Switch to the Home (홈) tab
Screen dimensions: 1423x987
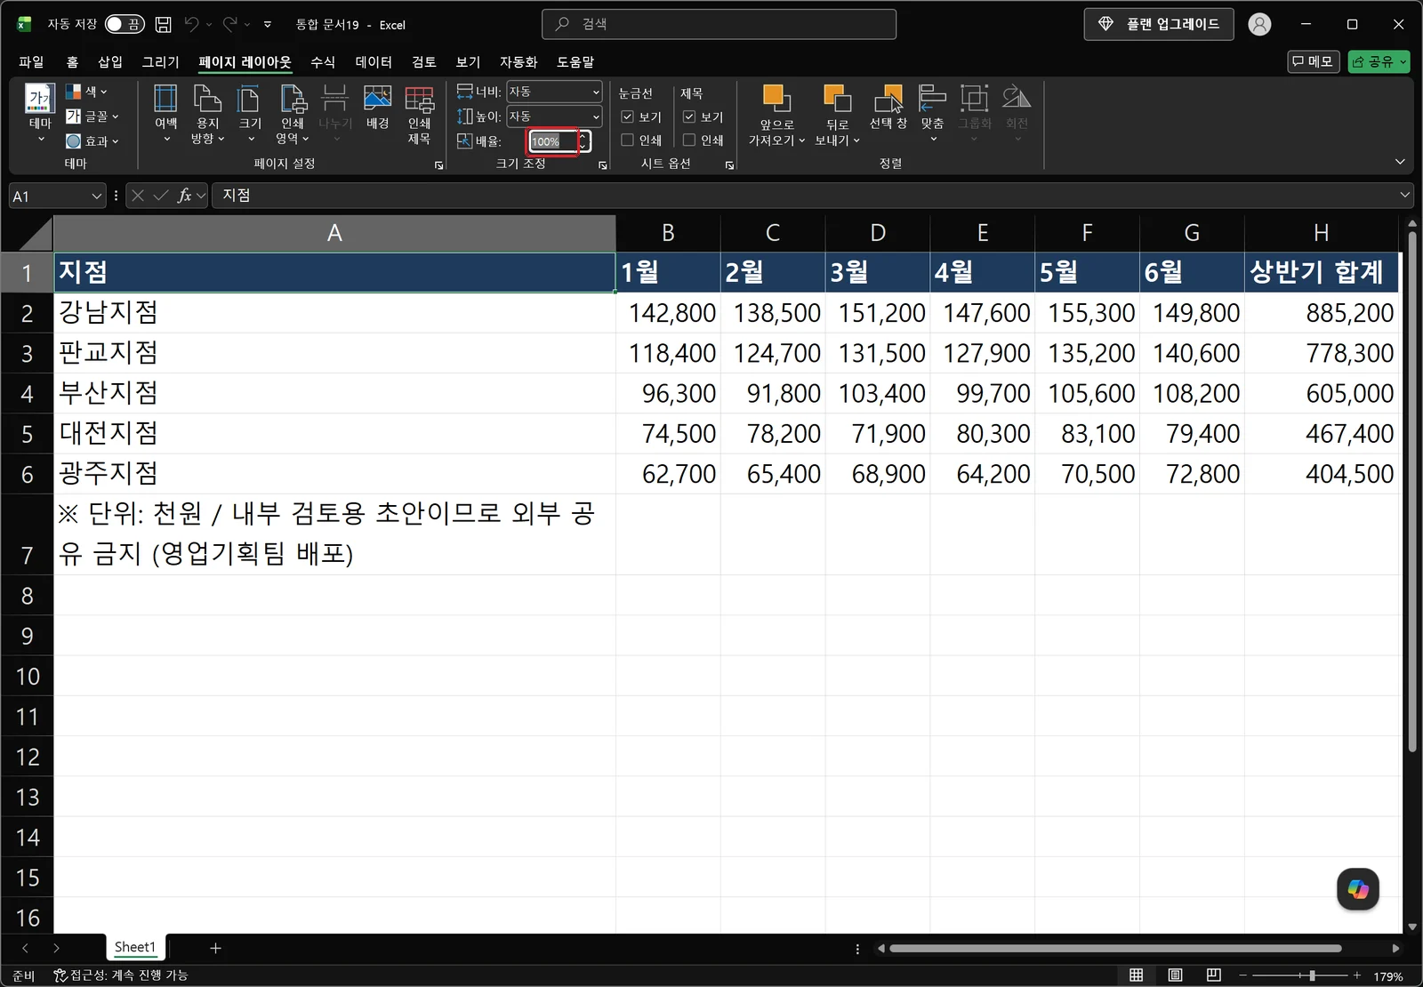tap(72, 62)
